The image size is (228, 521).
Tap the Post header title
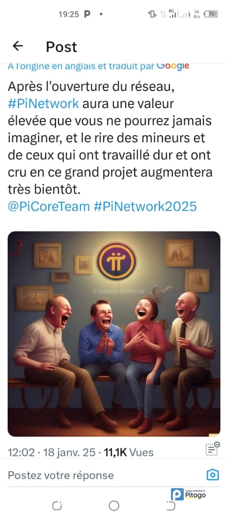[x=61, y=46]
